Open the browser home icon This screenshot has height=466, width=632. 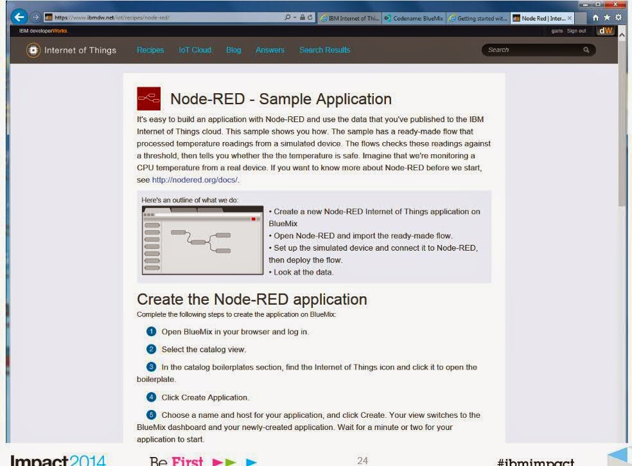[x=596, y=18]
